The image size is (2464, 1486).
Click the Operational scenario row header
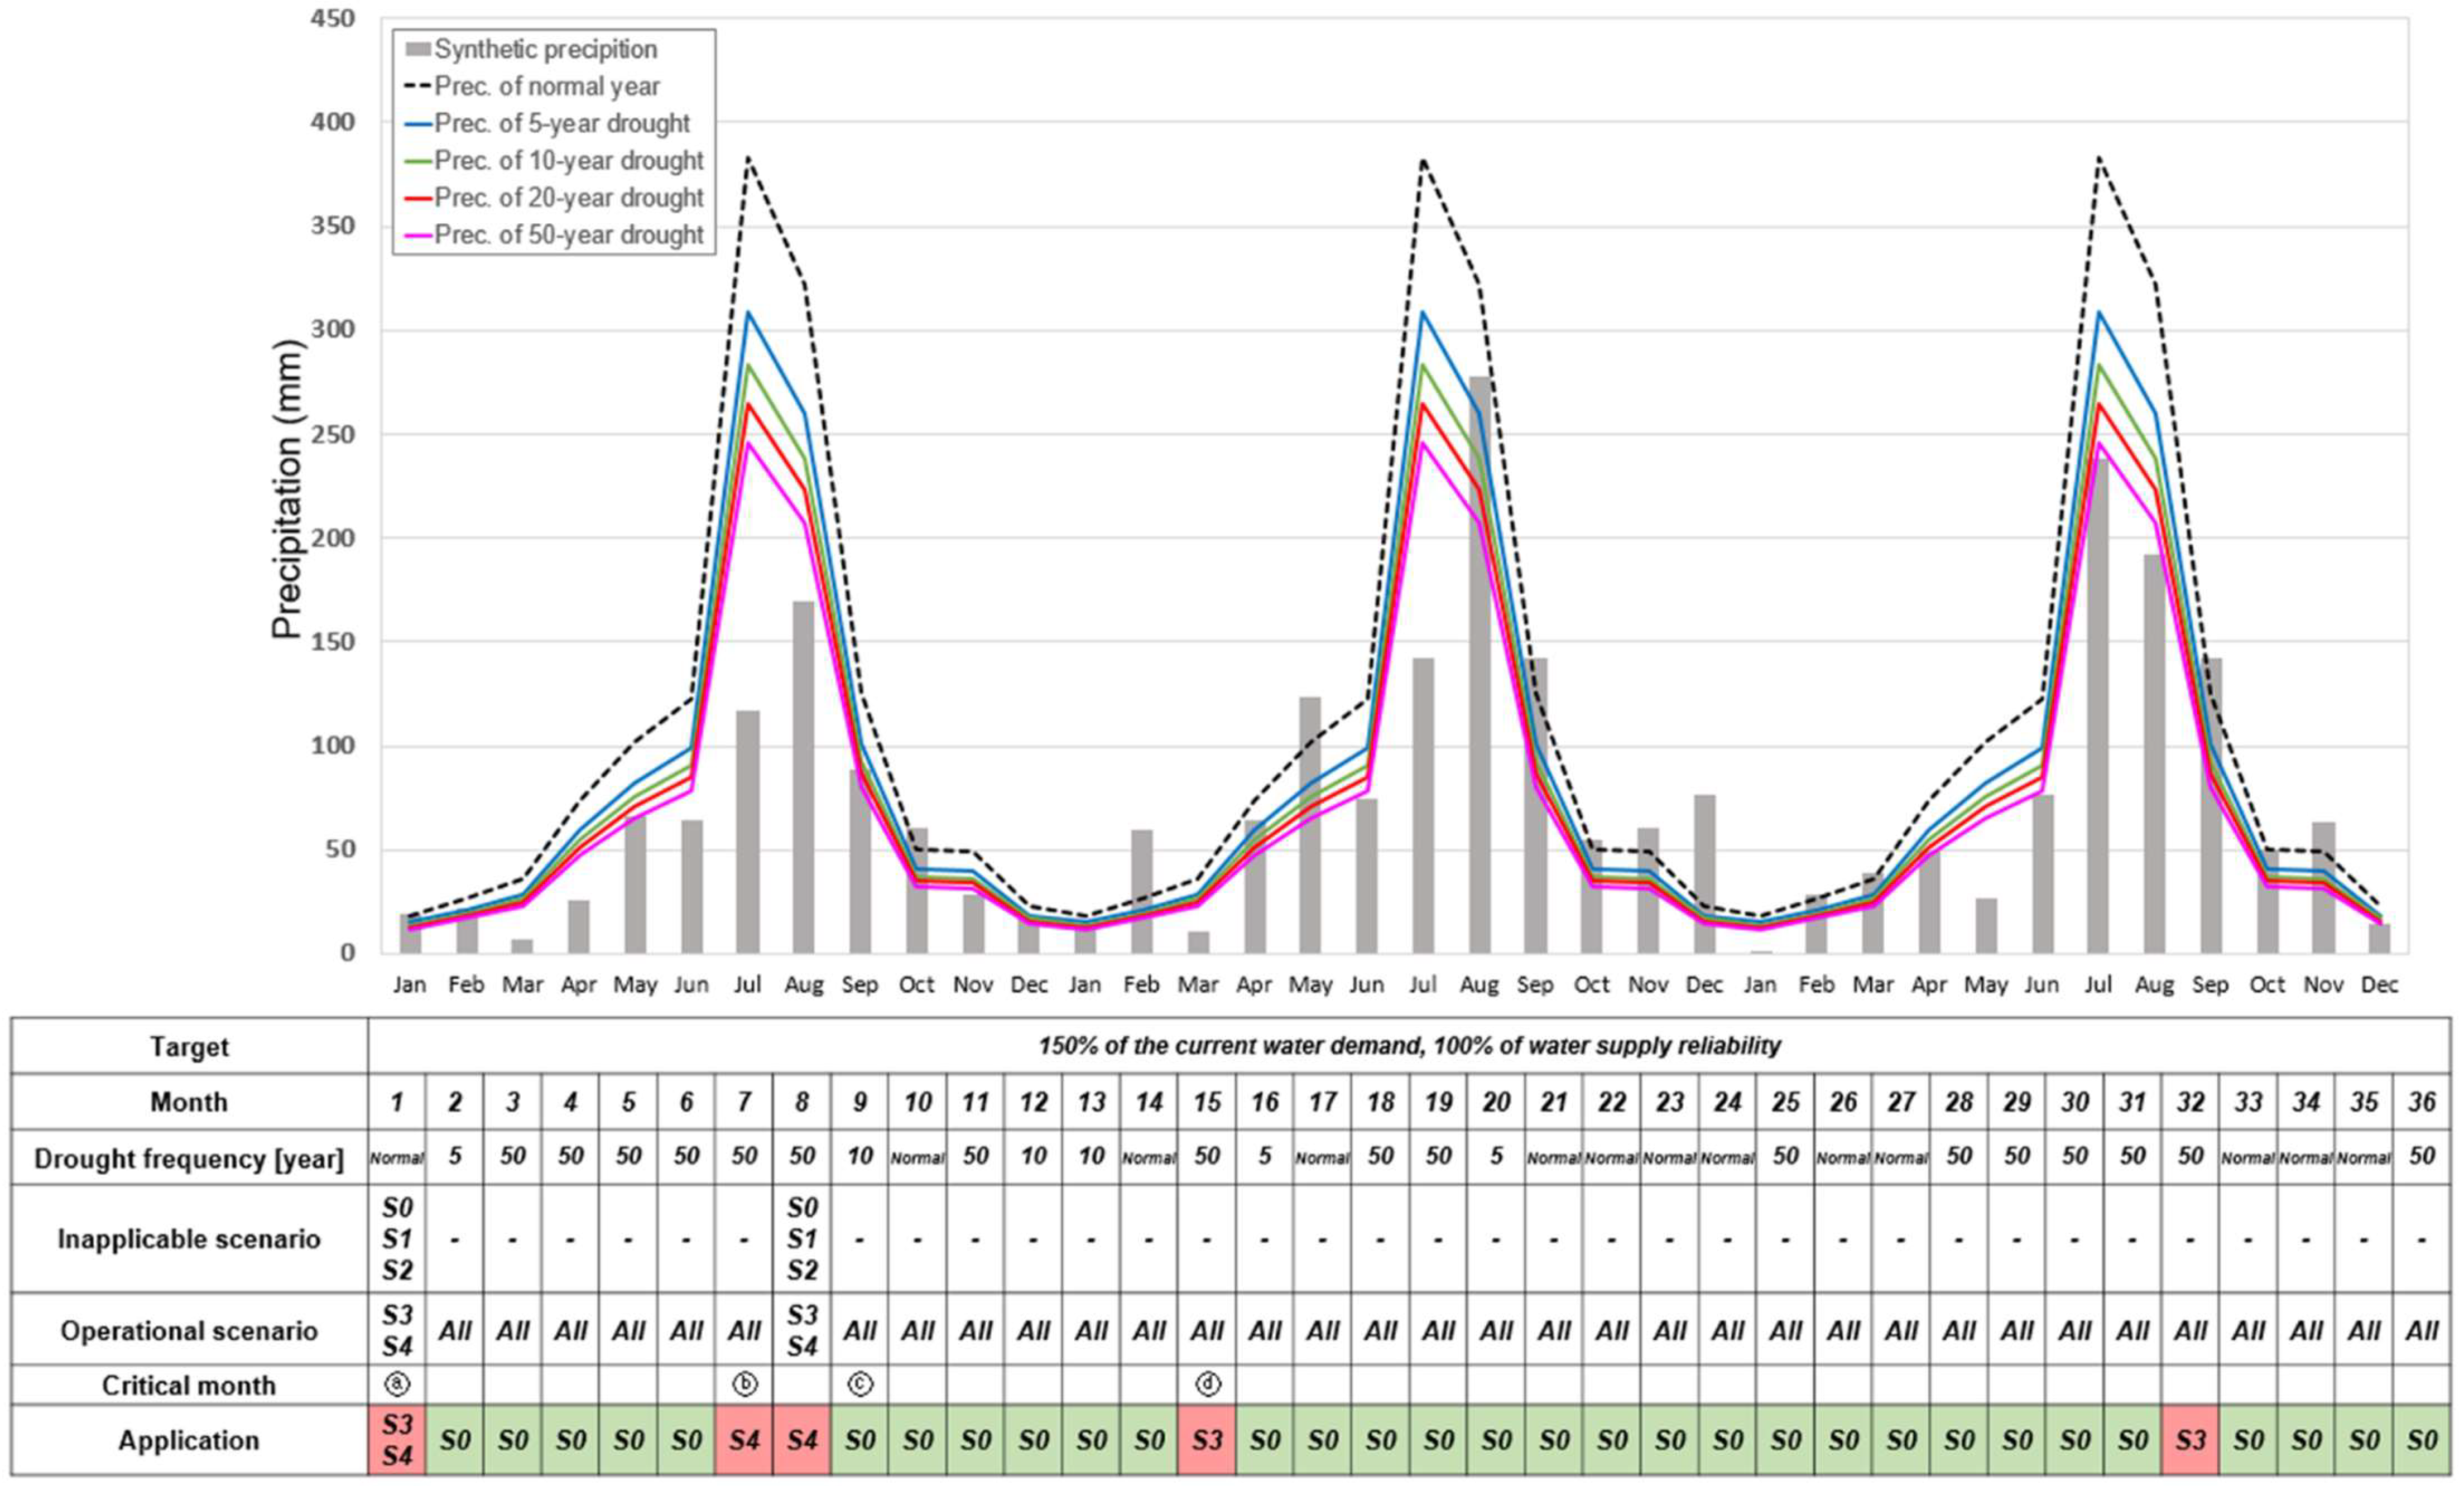[x=189, y=1330]
